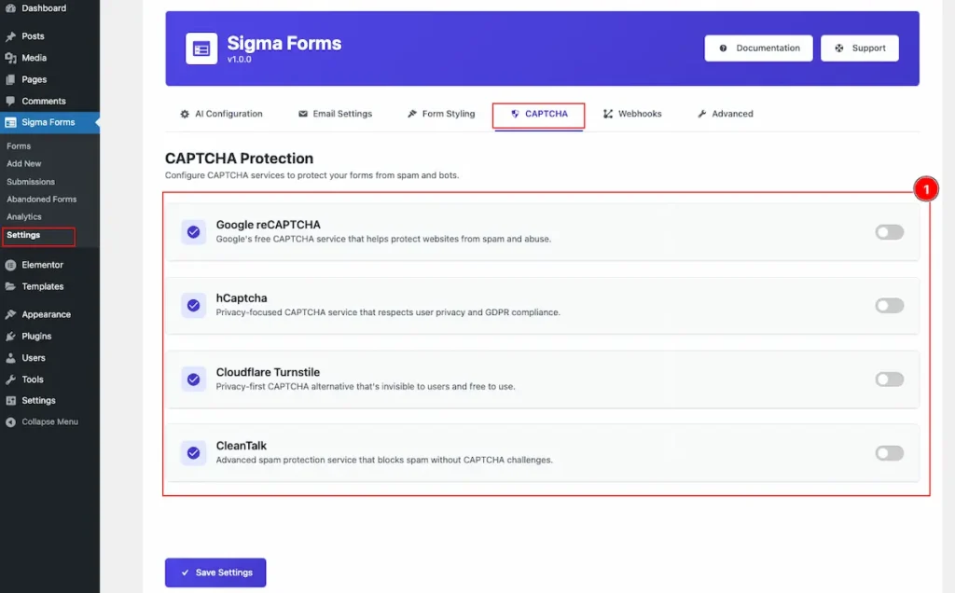Open the Form Styling tab
Viewport: 955px width, 593px height.
click(x=441, y=114)
